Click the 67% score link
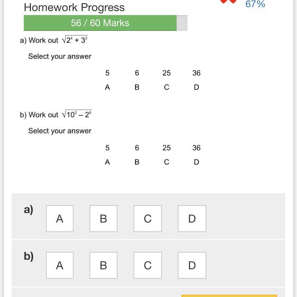Screen dimensions: 297x297 pyautogui.click(x=255, y=4)
